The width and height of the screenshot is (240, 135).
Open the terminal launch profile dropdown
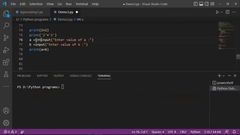223,76
